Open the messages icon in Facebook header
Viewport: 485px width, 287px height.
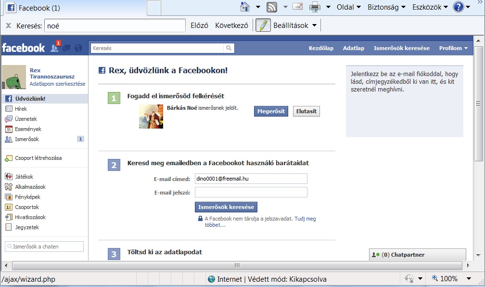pos(66,48)
